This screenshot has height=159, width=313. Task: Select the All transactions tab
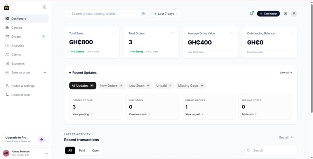coord(70,150)
